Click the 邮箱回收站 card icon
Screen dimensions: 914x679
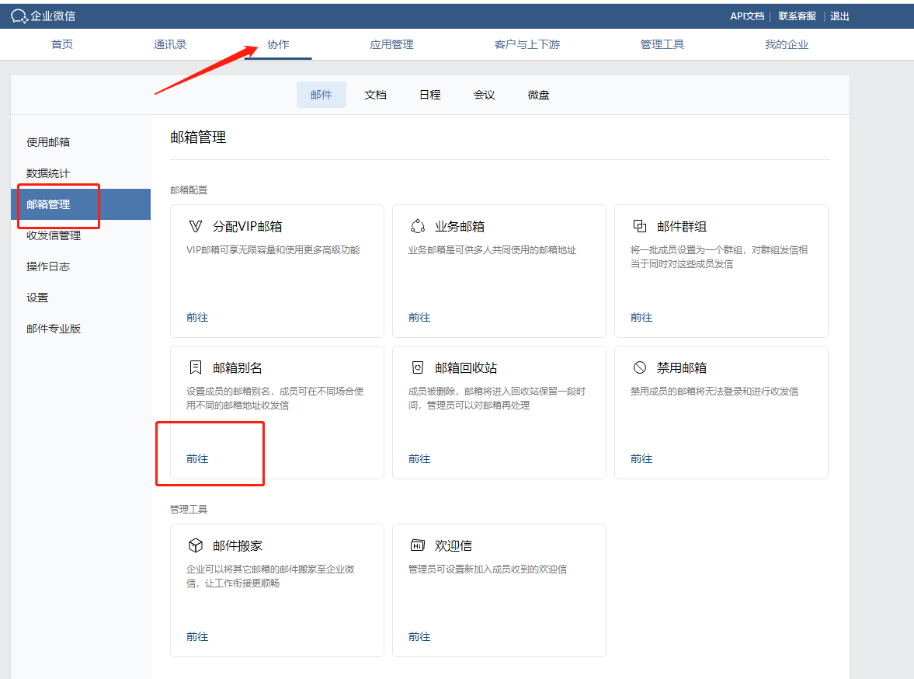tap(418, 367)
